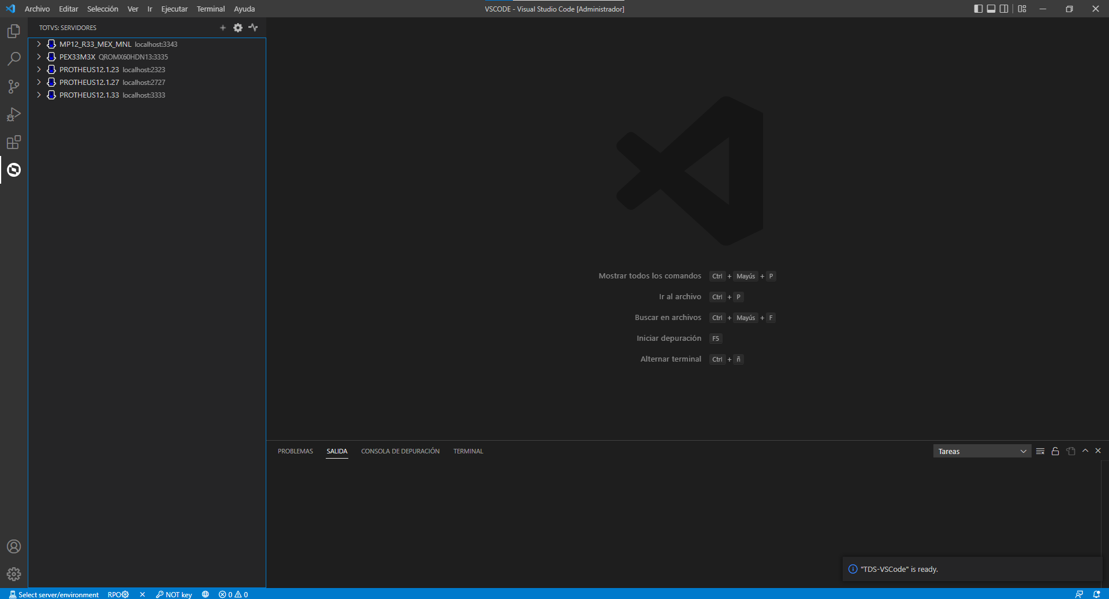Image resolution: width=1109 pixels, height=599 pixels.
Task: Switch to the TERMINAL panel tab
Action: (x=468, y=451)
